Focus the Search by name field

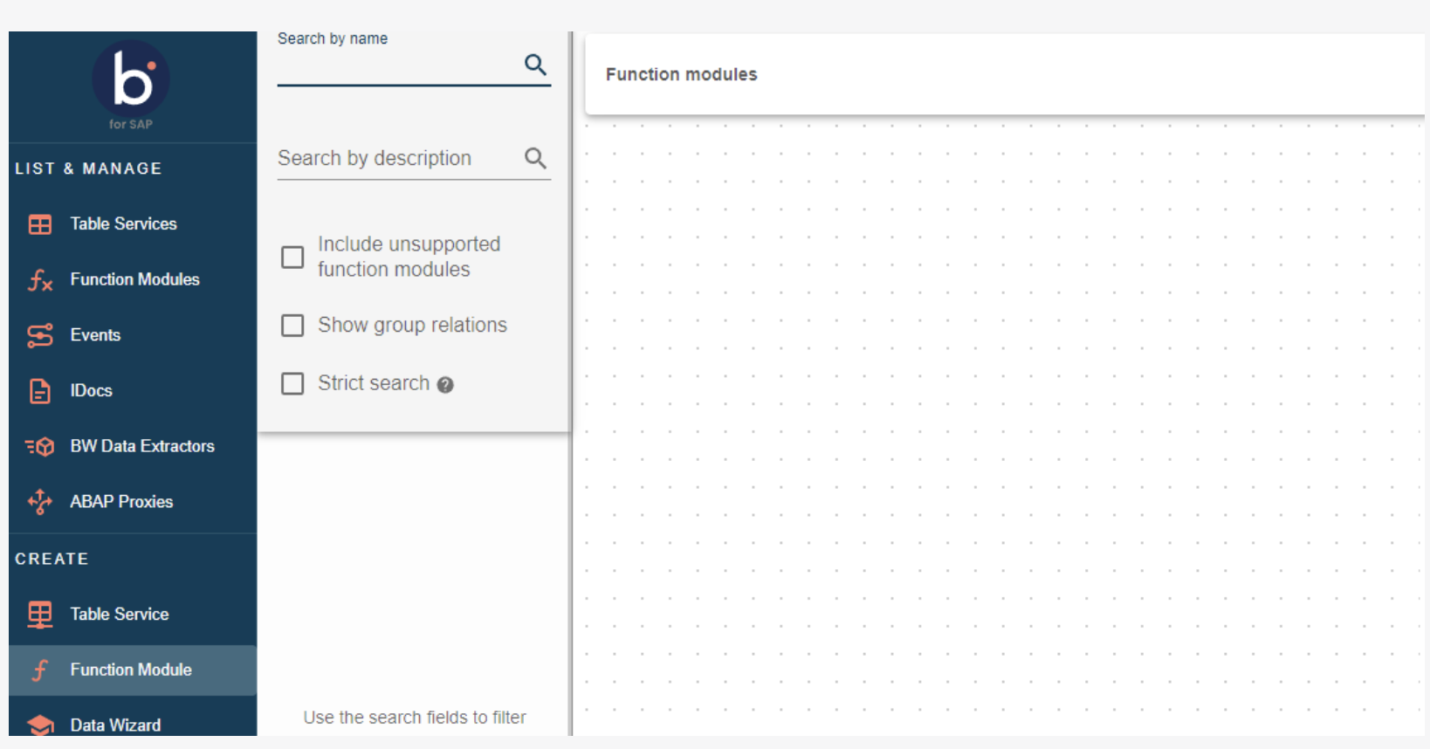pos(397,66)
